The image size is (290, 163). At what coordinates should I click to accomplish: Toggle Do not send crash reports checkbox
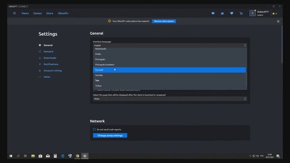click(x=94, y=129)
